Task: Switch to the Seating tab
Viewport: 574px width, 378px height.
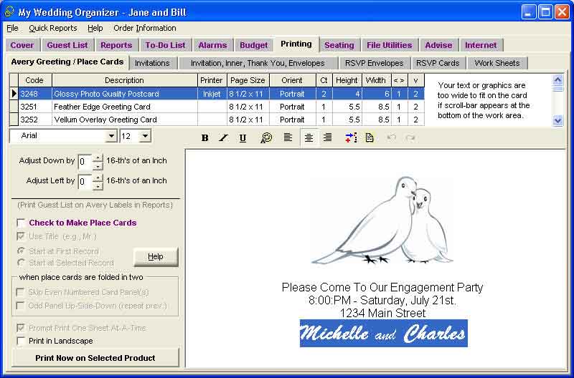Action: click(x=339, y=45)
